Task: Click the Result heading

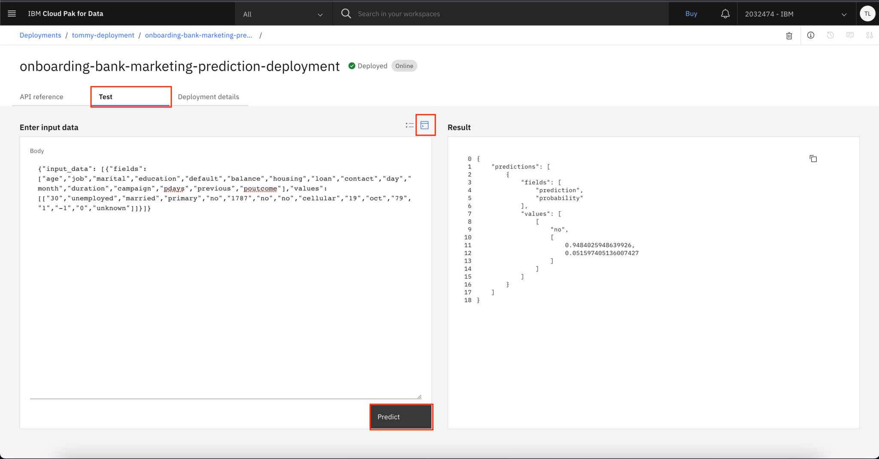Action: [459, 128]
